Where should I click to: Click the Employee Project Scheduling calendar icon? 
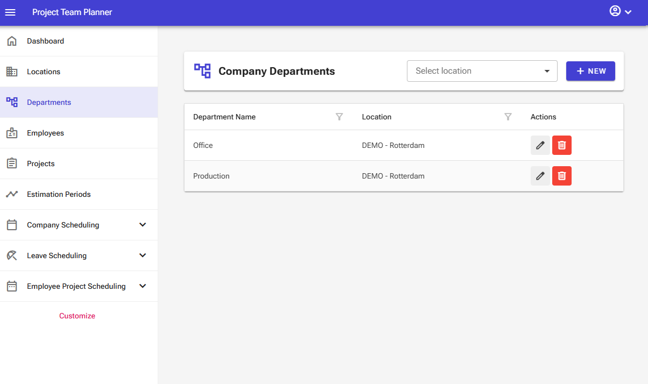pyautogui.click(x=12, y=286)
